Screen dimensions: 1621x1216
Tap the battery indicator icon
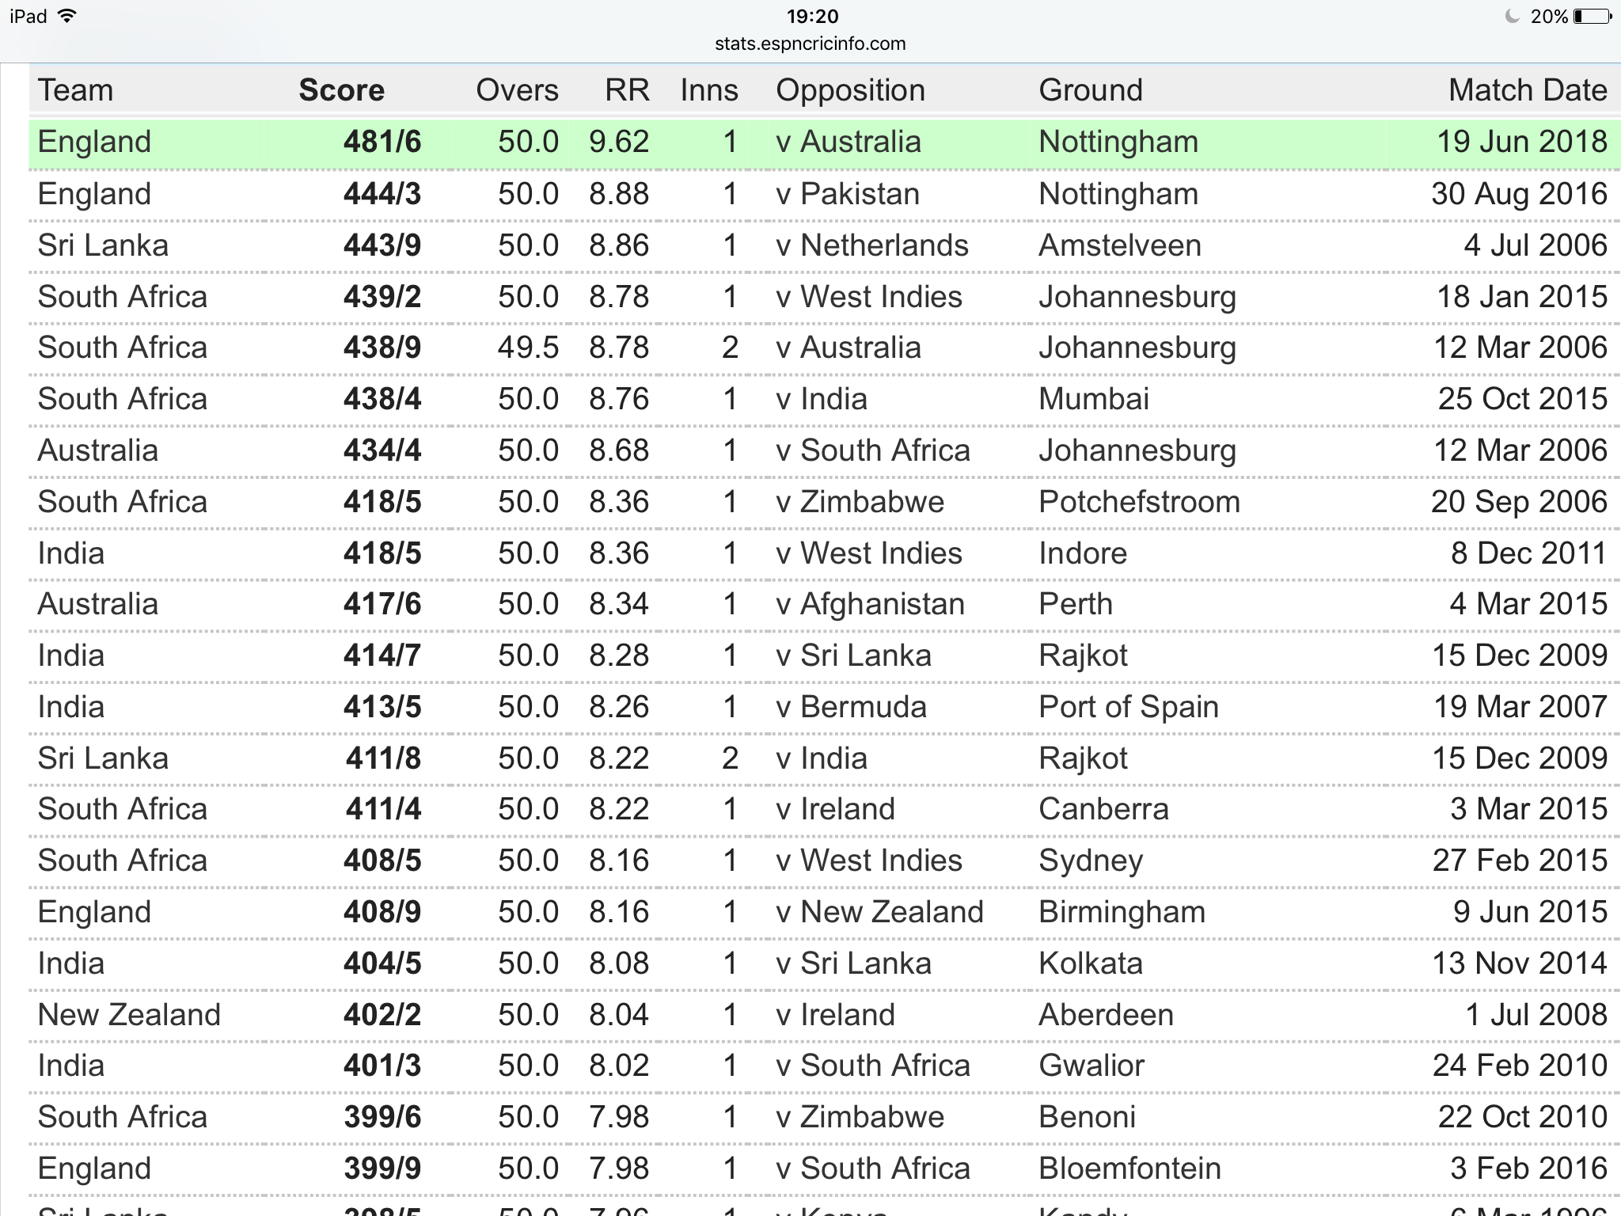point(1593,16)
